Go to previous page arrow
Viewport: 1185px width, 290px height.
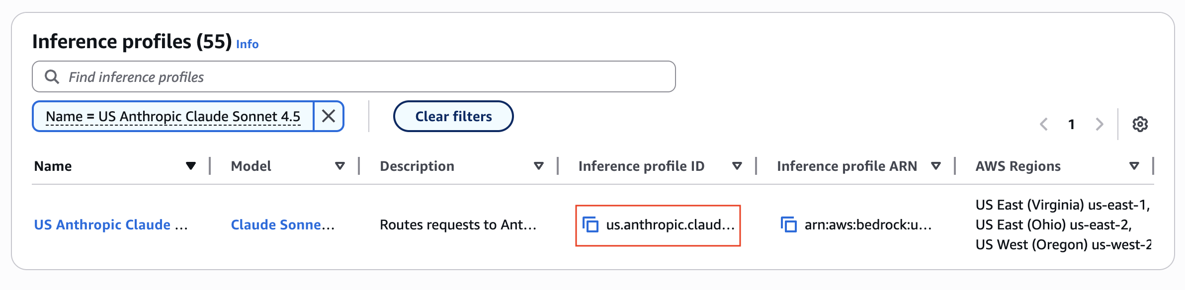(x=1044, y=124)
